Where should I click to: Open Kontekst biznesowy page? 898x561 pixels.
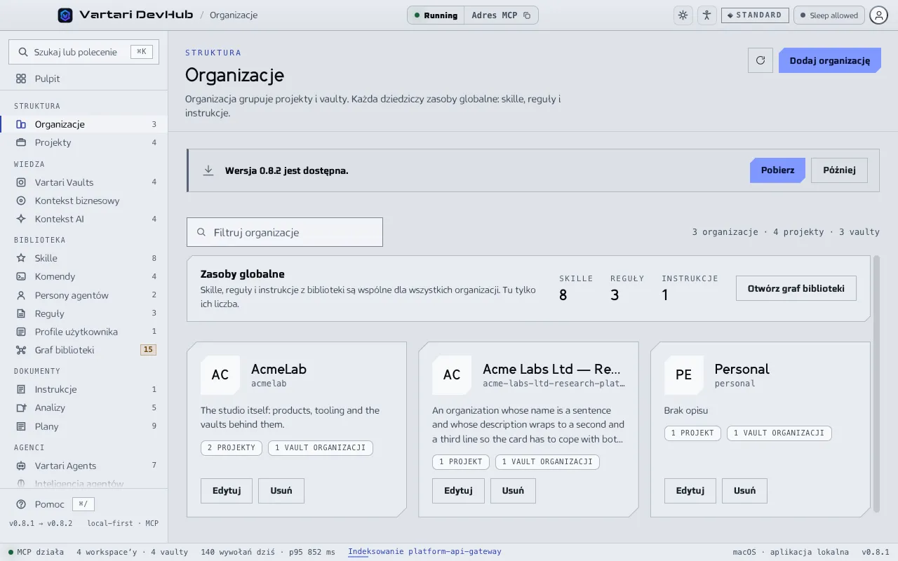click(x=84, y=201)
